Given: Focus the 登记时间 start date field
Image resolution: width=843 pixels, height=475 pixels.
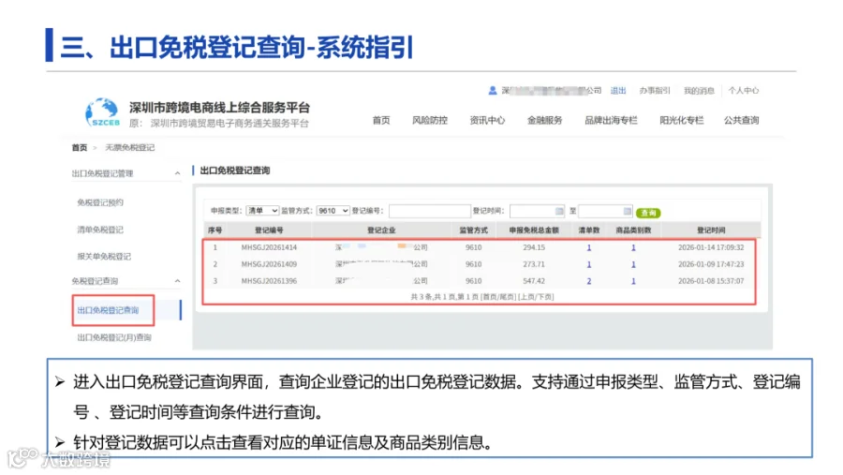Looking at the screenshot, I should 537,211.
